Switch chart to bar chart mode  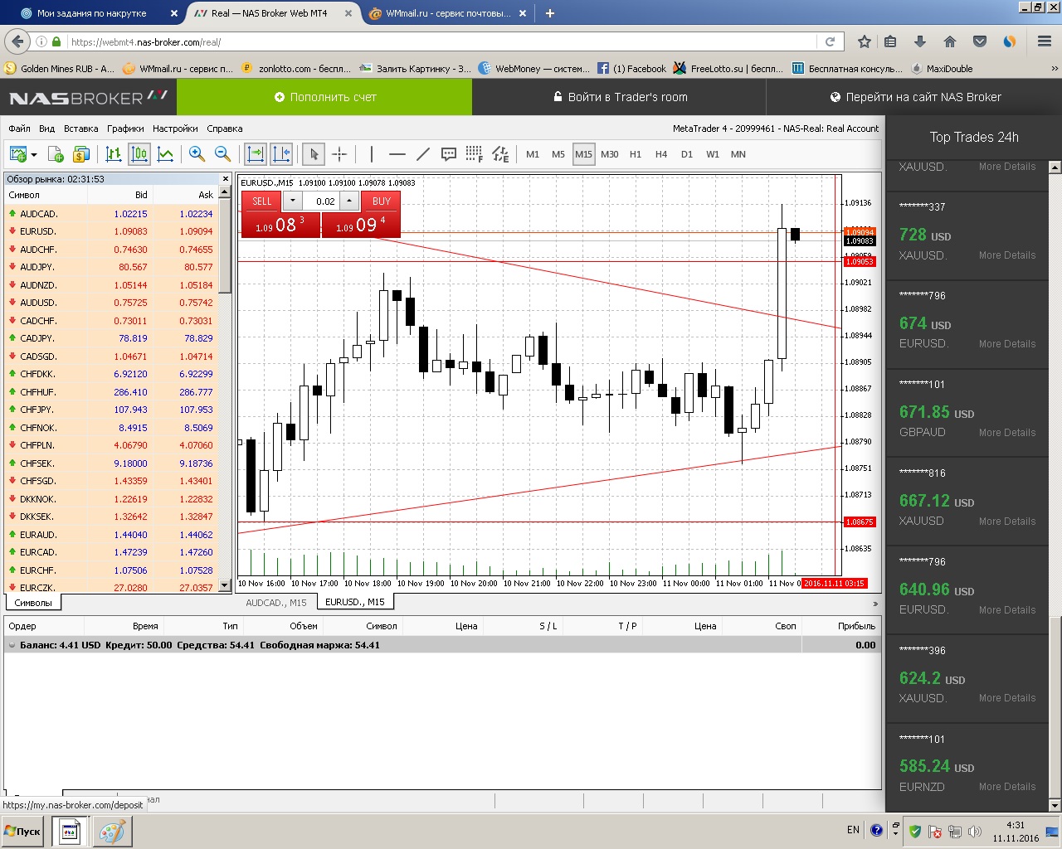click(114, 154)
